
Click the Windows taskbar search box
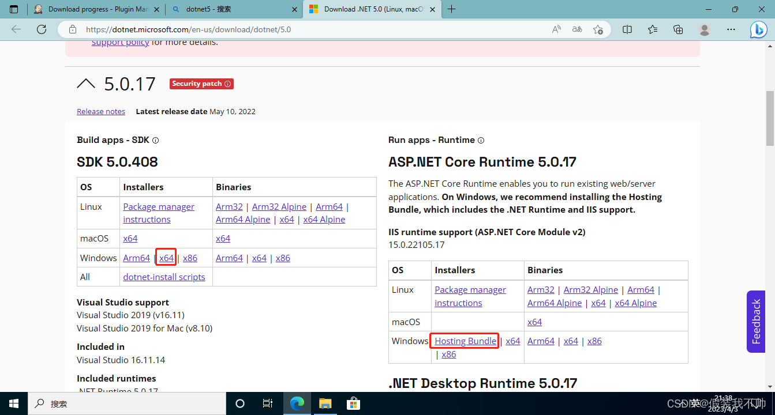(x=127, y=403)
